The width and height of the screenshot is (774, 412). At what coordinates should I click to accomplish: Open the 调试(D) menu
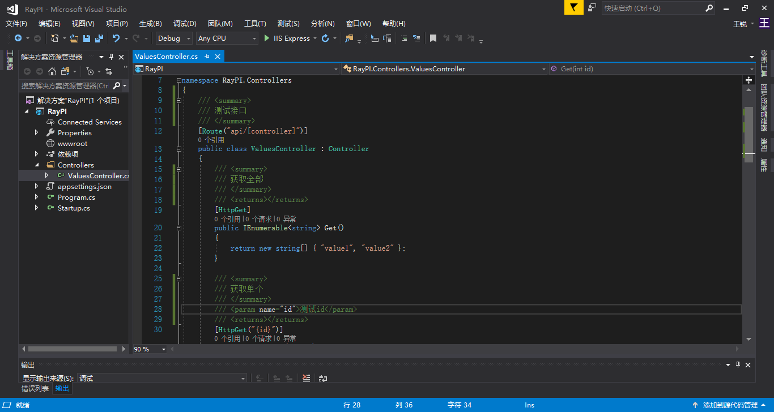[185, 24]
